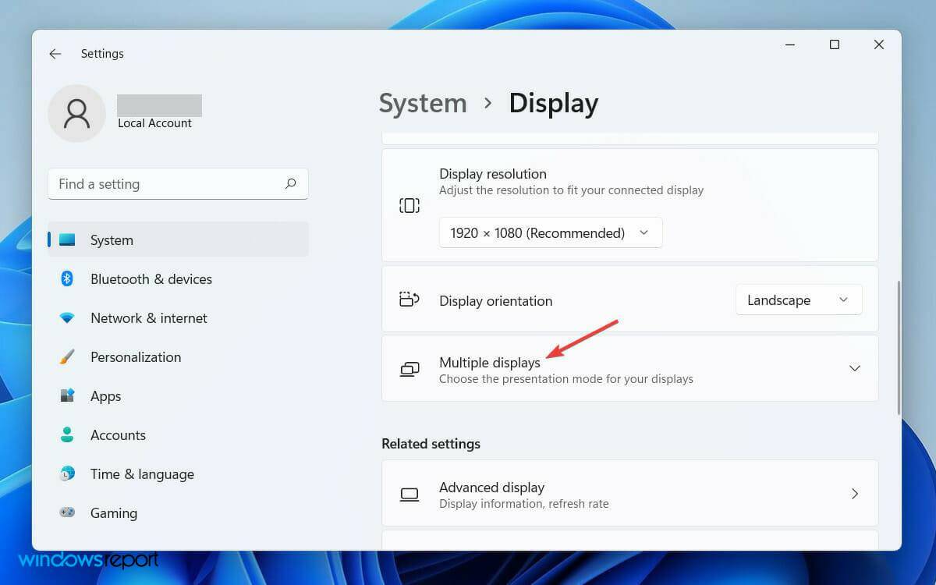Viewport: 936px width, 585px height.
Task: Click the user account profile picture
Action: tap(76, 113)
